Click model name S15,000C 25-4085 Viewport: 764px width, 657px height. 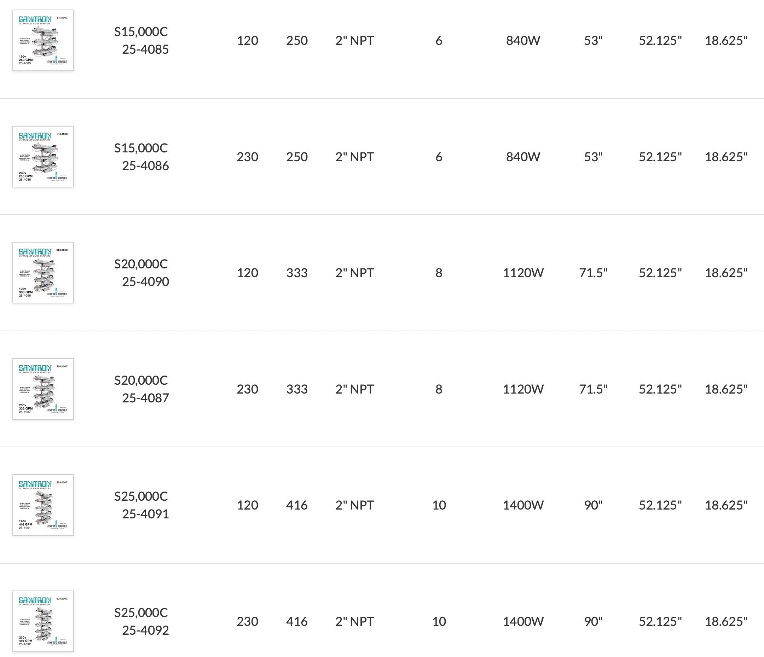coord(141,41)
